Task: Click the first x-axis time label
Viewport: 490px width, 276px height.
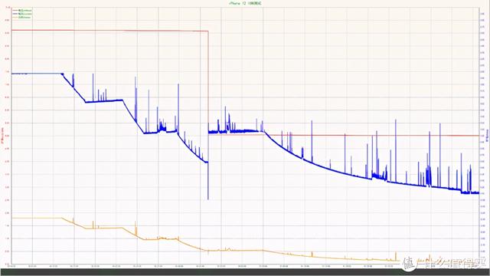Action: click(11, 266)
